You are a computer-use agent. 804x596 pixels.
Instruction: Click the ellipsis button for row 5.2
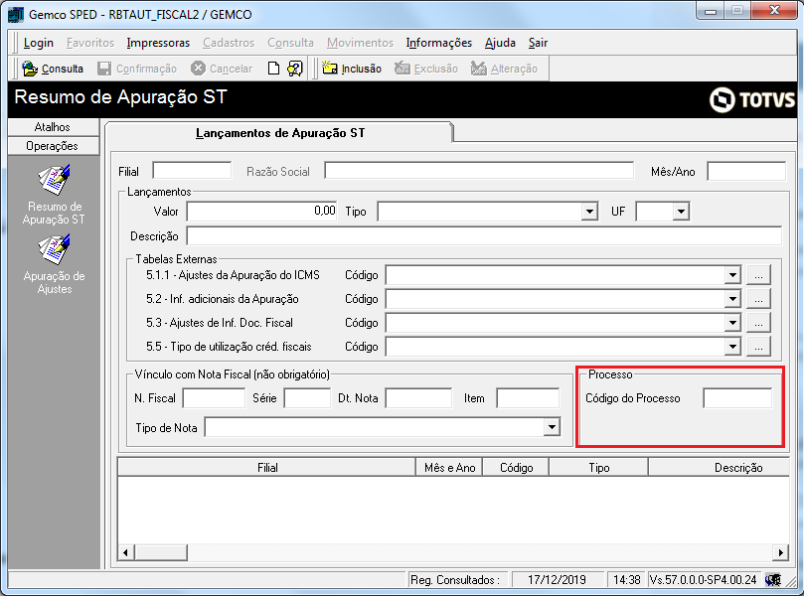click(758, 299)
